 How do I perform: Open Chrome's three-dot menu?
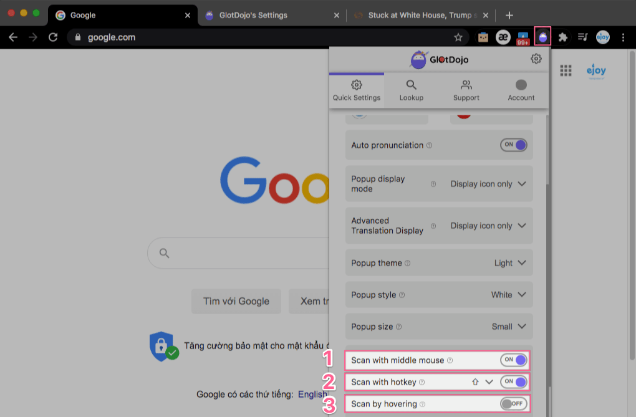point(623,37)
